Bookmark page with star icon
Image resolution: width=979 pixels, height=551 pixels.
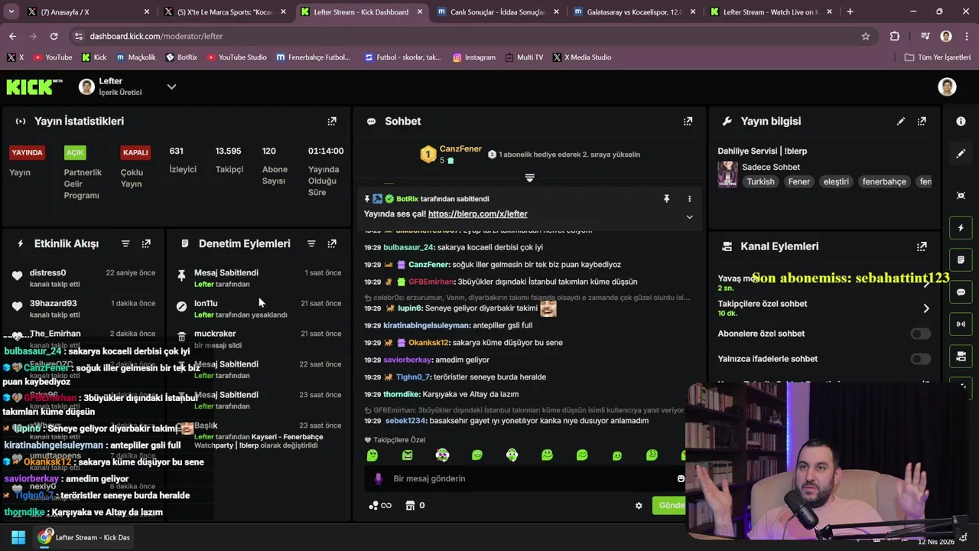866,36
